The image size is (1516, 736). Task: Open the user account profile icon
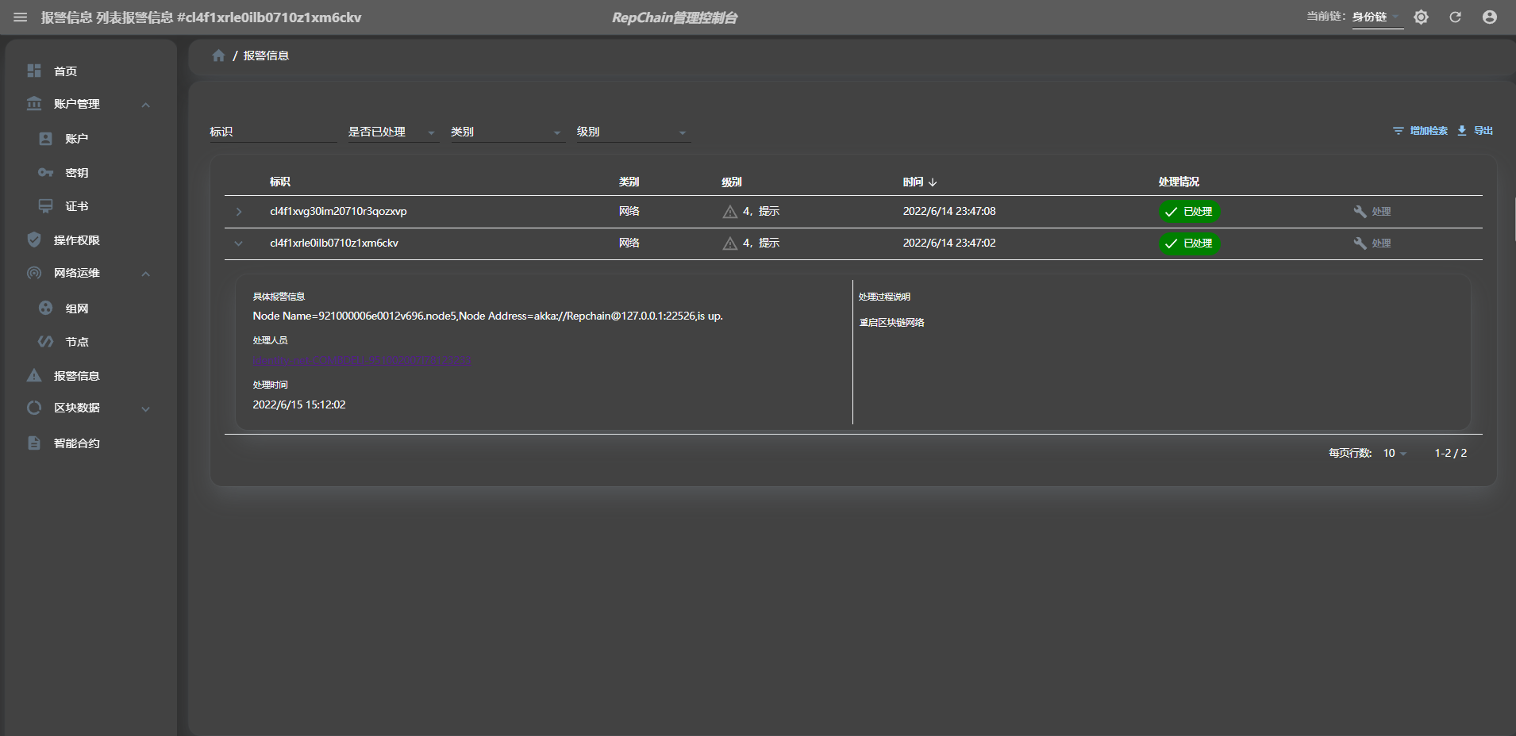(x=1490, y=17)
